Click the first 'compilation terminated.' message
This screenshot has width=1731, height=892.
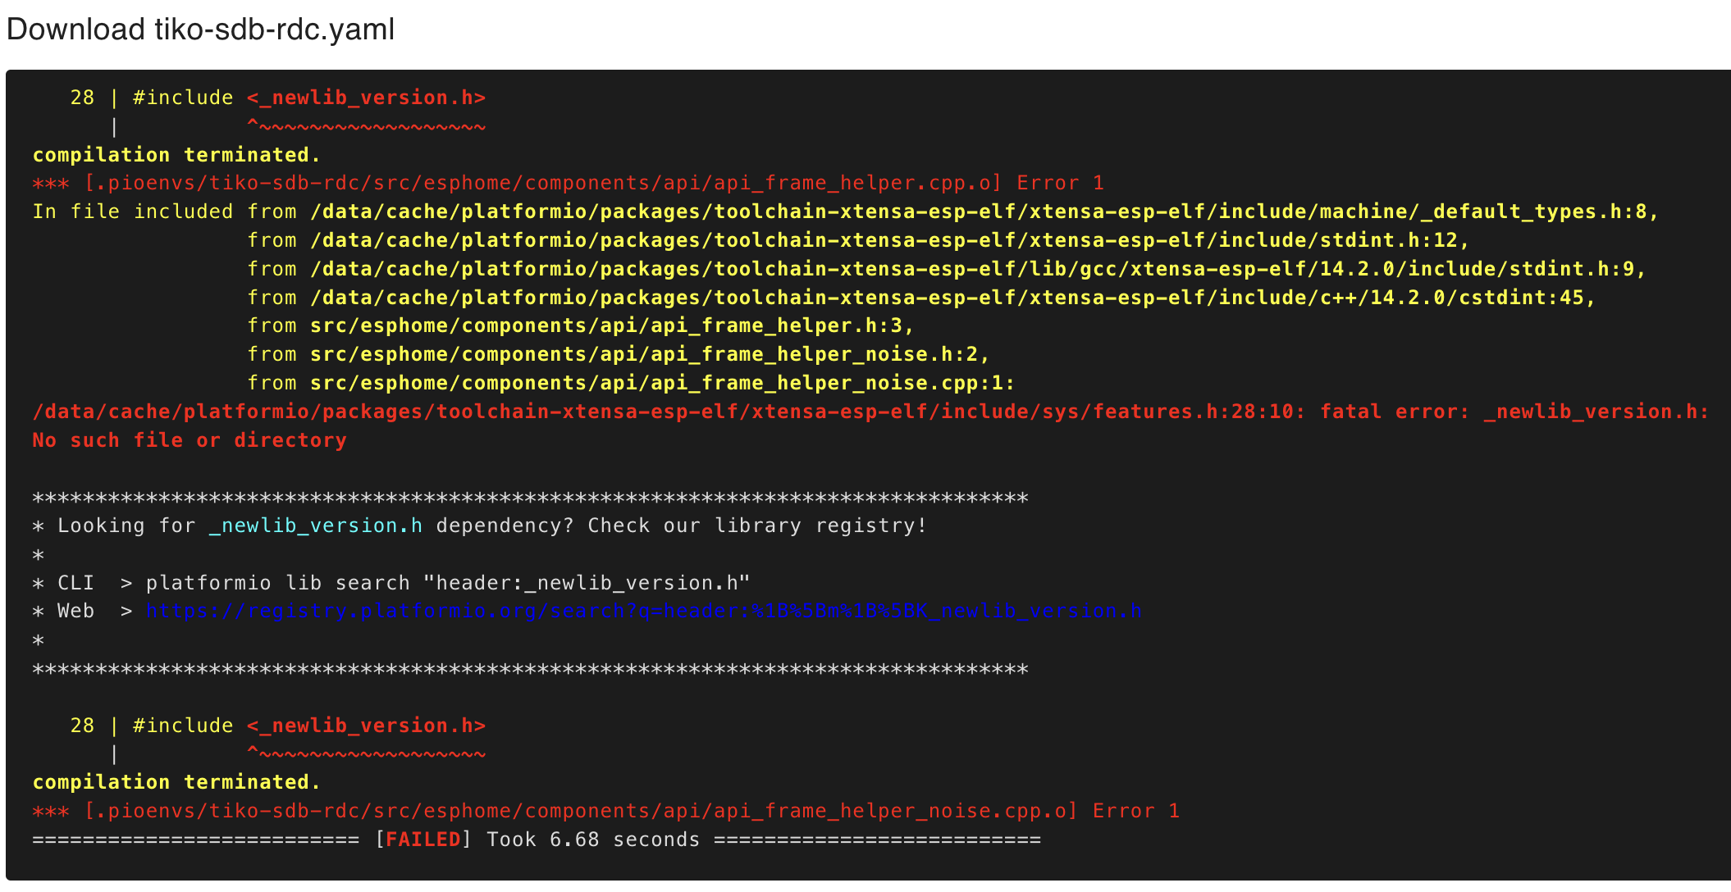[x=176, y=155]
